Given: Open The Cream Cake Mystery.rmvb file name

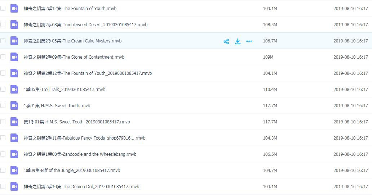Looking at the screenshot, I should 72,41.
